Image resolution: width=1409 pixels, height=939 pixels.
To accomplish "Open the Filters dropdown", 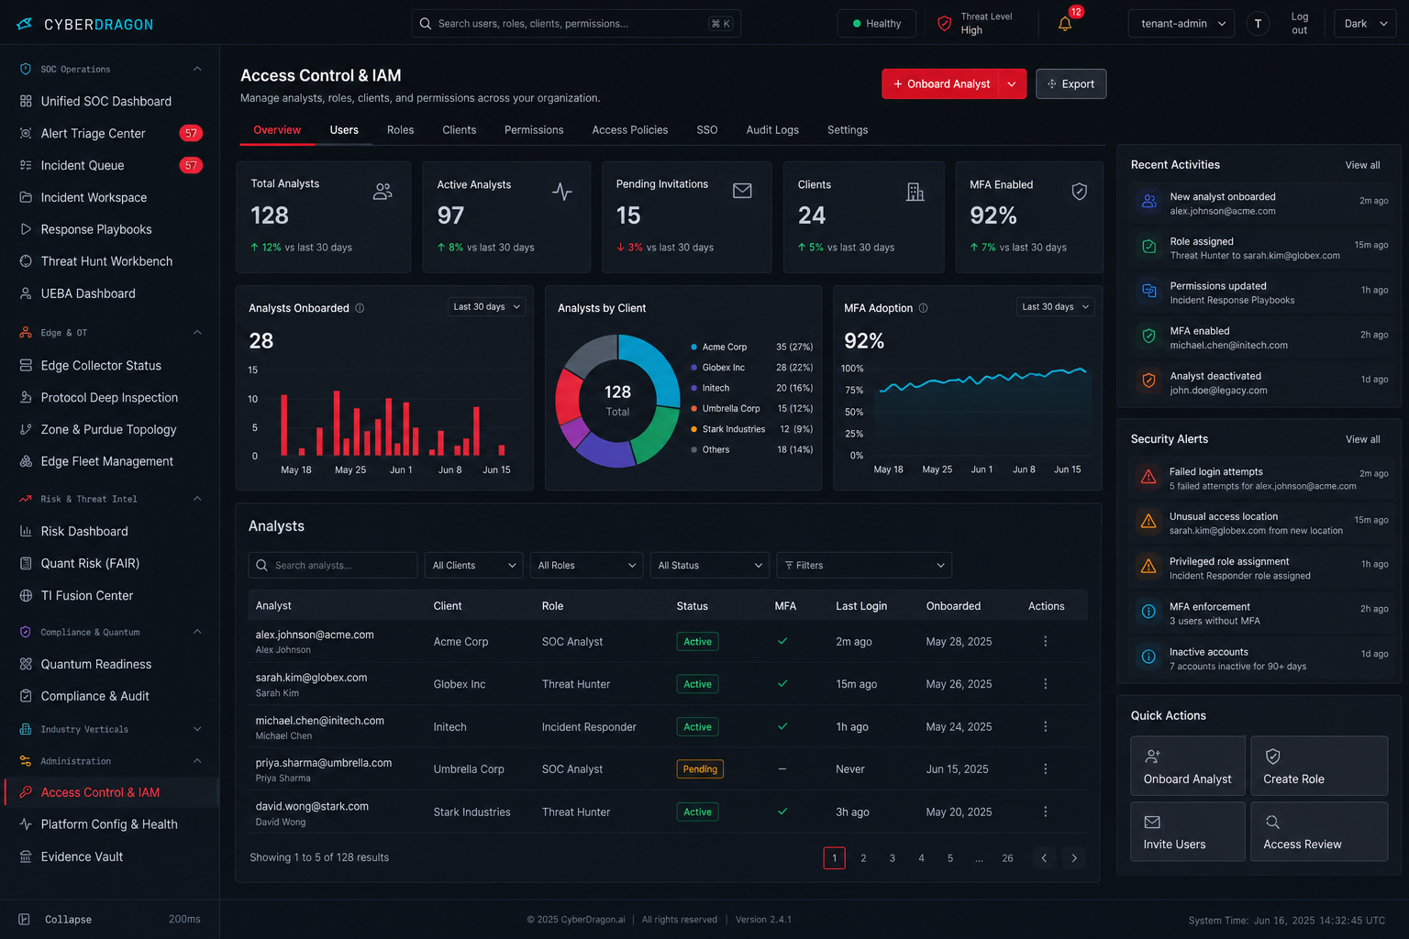I will [x=864, y=565].
